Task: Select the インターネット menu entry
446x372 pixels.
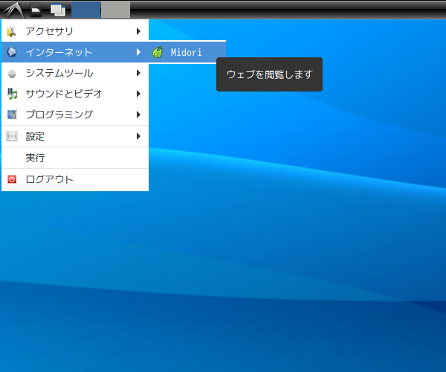Action: 75,52
